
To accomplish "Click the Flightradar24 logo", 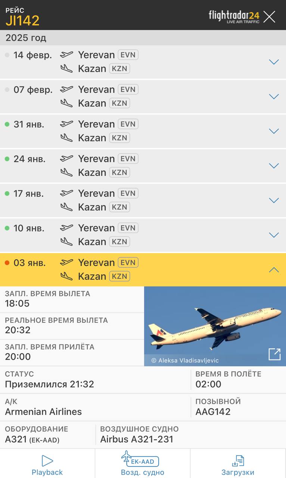I will [234, 16].
